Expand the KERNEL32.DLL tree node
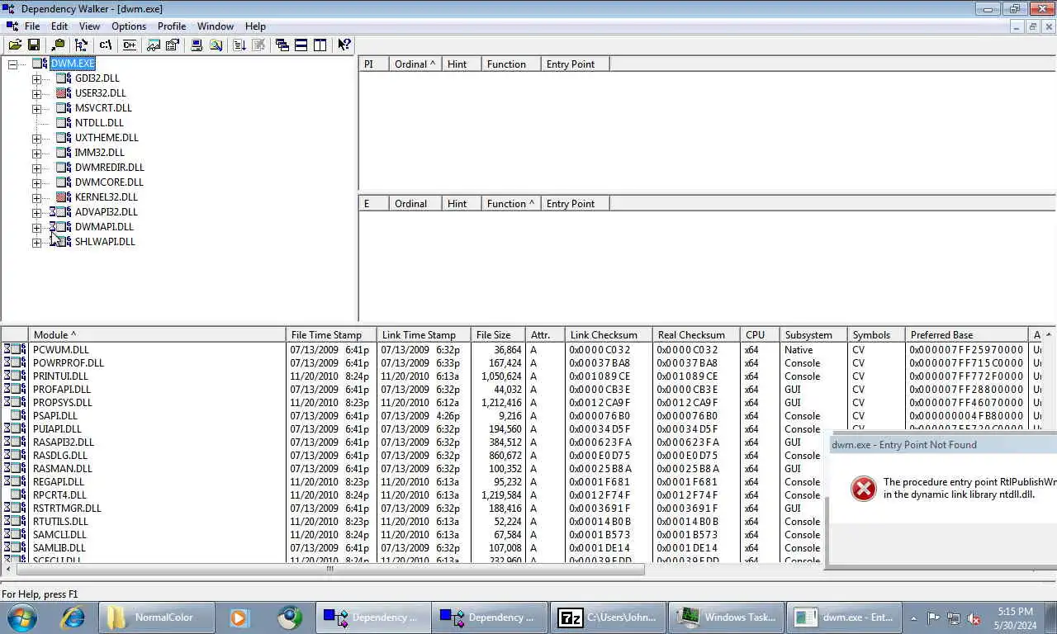Viewport: 1057px width, 634px height. [x=36, y=197]
